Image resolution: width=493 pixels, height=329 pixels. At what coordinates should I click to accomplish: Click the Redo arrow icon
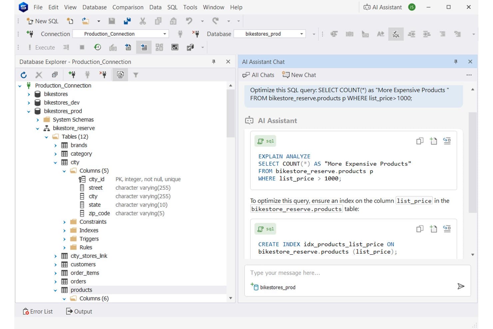tap(216, 21)
